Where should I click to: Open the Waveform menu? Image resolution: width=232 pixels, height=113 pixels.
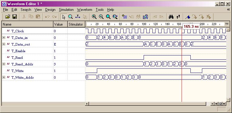pos(84,10)
